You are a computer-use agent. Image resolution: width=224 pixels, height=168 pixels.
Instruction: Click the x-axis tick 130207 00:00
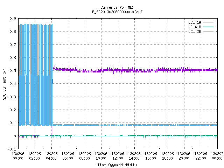click(x=217, y=156)
